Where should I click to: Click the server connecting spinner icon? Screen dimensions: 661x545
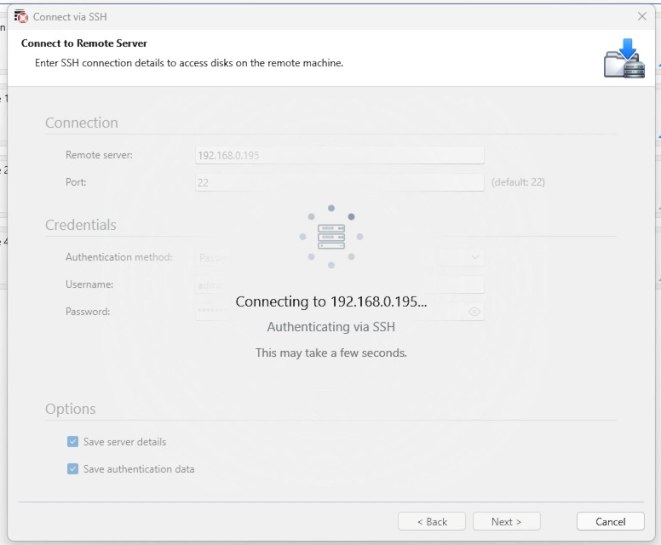click(x=330, y=237)
